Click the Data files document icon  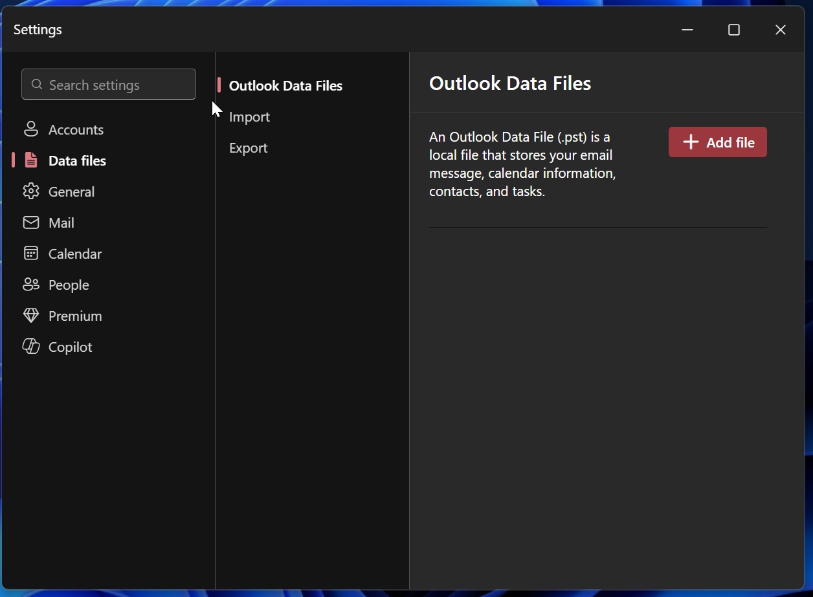30,160
